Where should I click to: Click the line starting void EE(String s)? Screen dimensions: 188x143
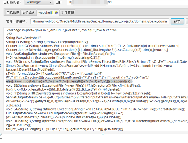point(74,85)
